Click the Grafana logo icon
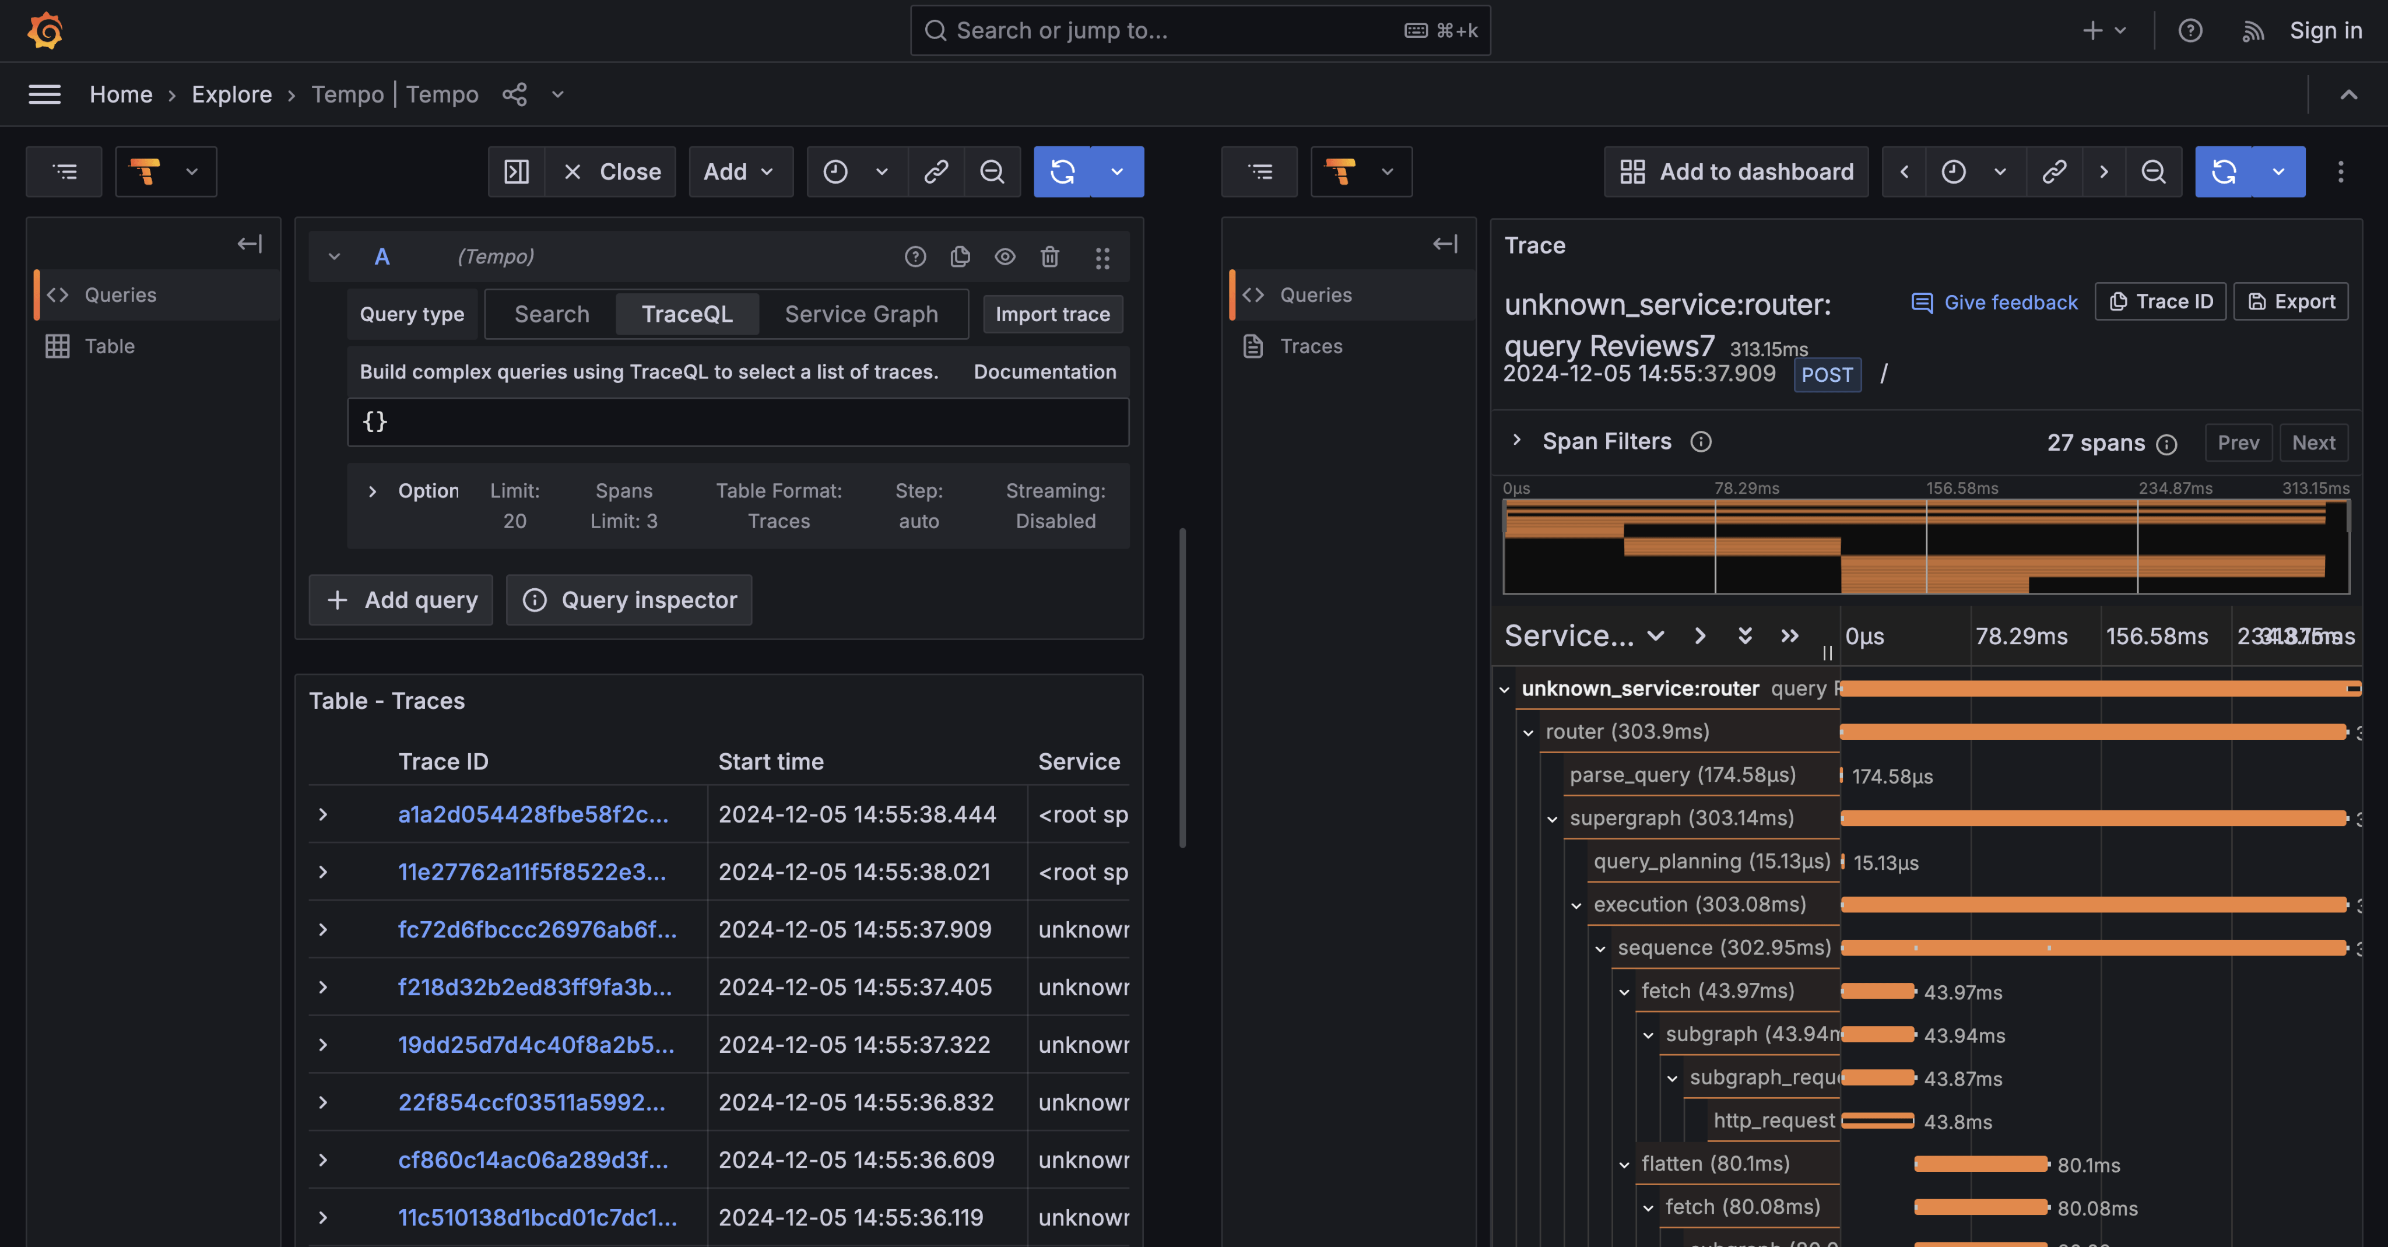Image resolution: width=2388 pixels, height=1247 pixels. [x=44, y=30]
